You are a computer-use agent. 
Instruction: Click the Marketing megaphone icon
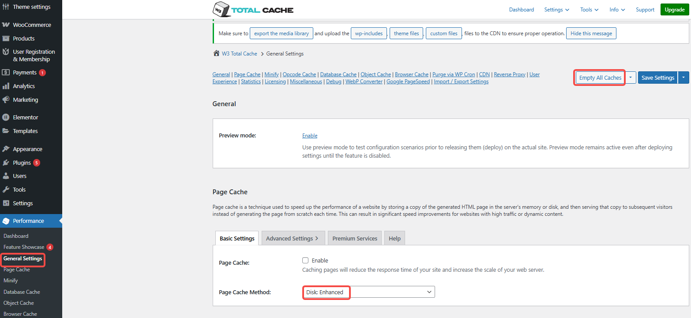[x=6, y=100]
